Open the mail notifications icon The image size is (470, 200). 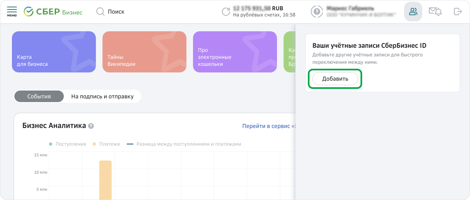tap(435, 12)
